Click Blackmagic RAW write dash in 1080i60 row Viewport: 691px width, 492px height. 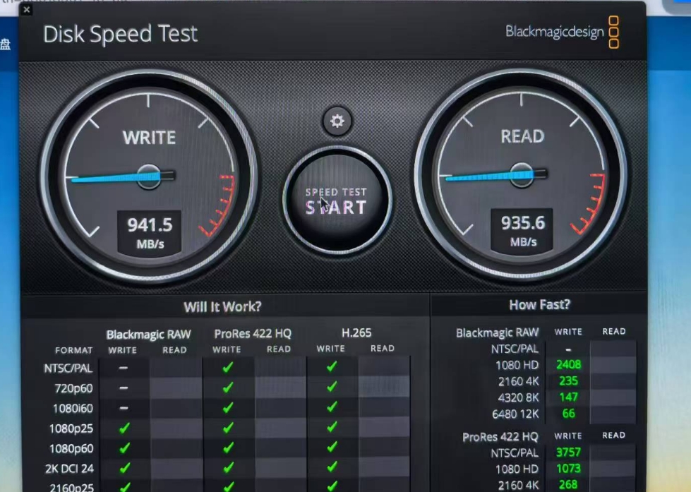[124, 408]
